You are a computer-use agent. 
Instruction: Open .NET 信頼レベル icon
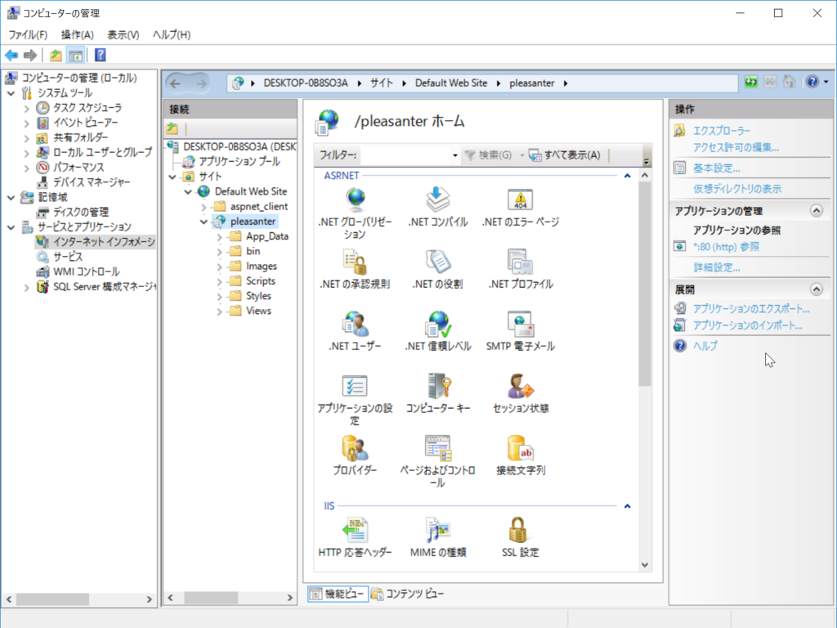pos(438,331)
